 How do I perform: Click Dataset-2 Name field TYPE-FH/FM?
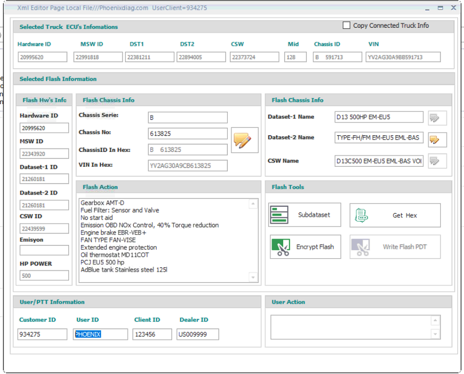(379, 138)
